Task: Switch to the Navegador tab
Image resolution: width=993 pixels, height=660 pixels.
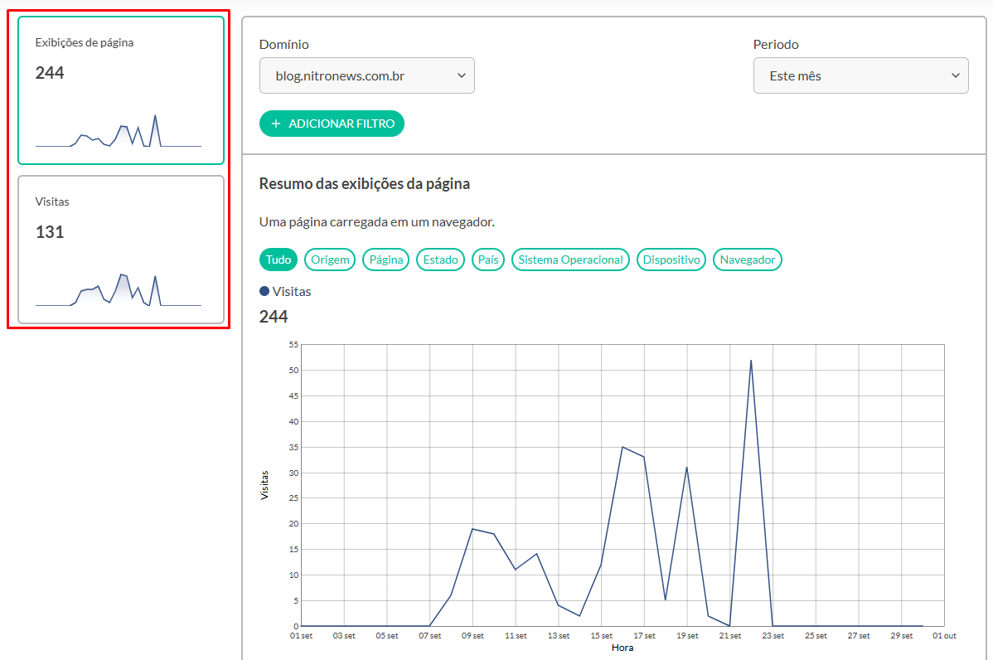Action: [x=747, y=260]
